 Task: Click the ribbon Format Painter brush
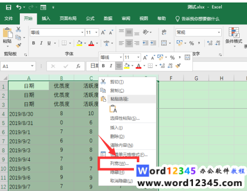pos(18,45)
